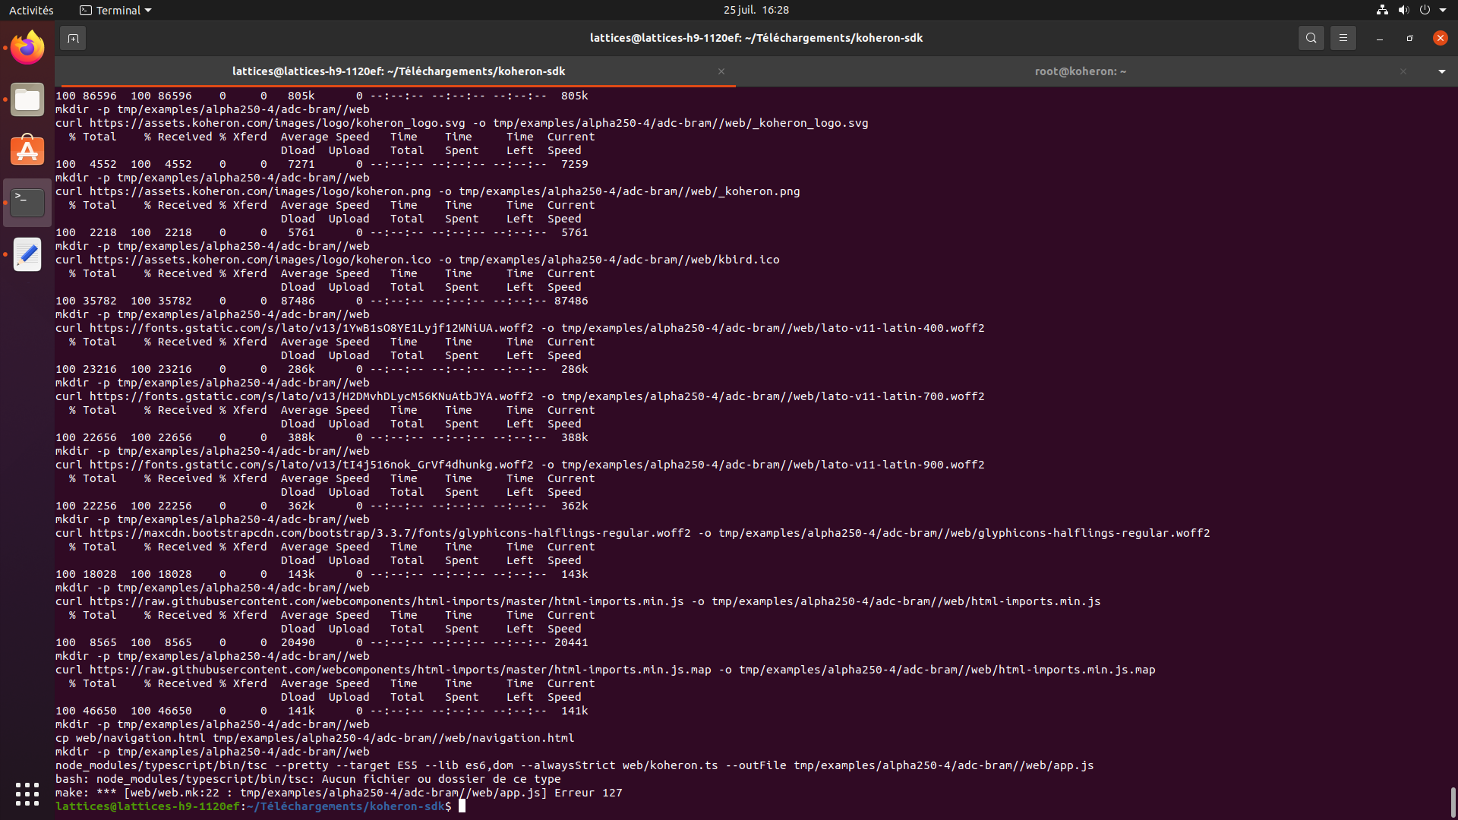Open the Terminal application menu
Screen dimensions: 1458x820
115,10
